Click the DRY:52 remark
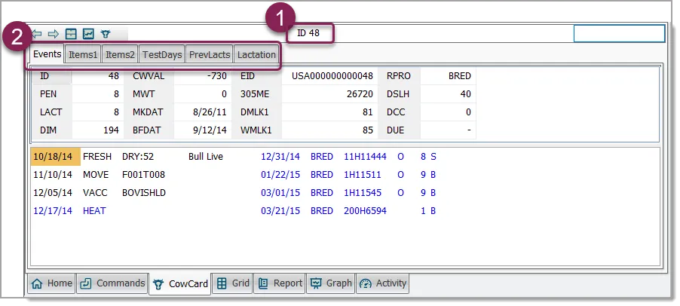The image size is (680, 306). [138, 157]
